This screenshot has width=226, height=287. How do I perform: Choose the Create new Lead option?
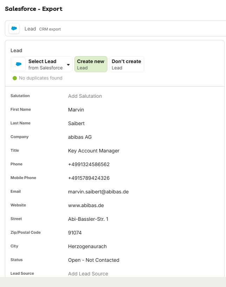coord(91,64)
